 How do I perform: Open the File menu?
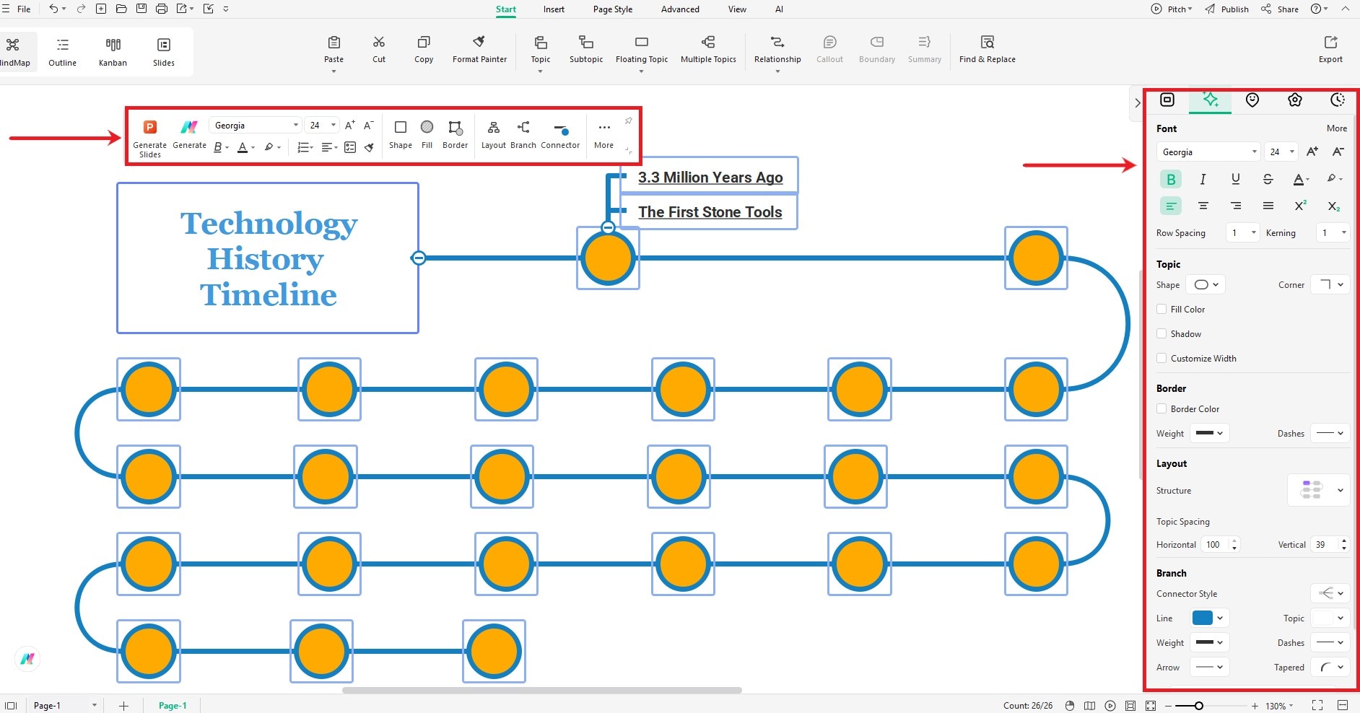(x=24, y=9)
